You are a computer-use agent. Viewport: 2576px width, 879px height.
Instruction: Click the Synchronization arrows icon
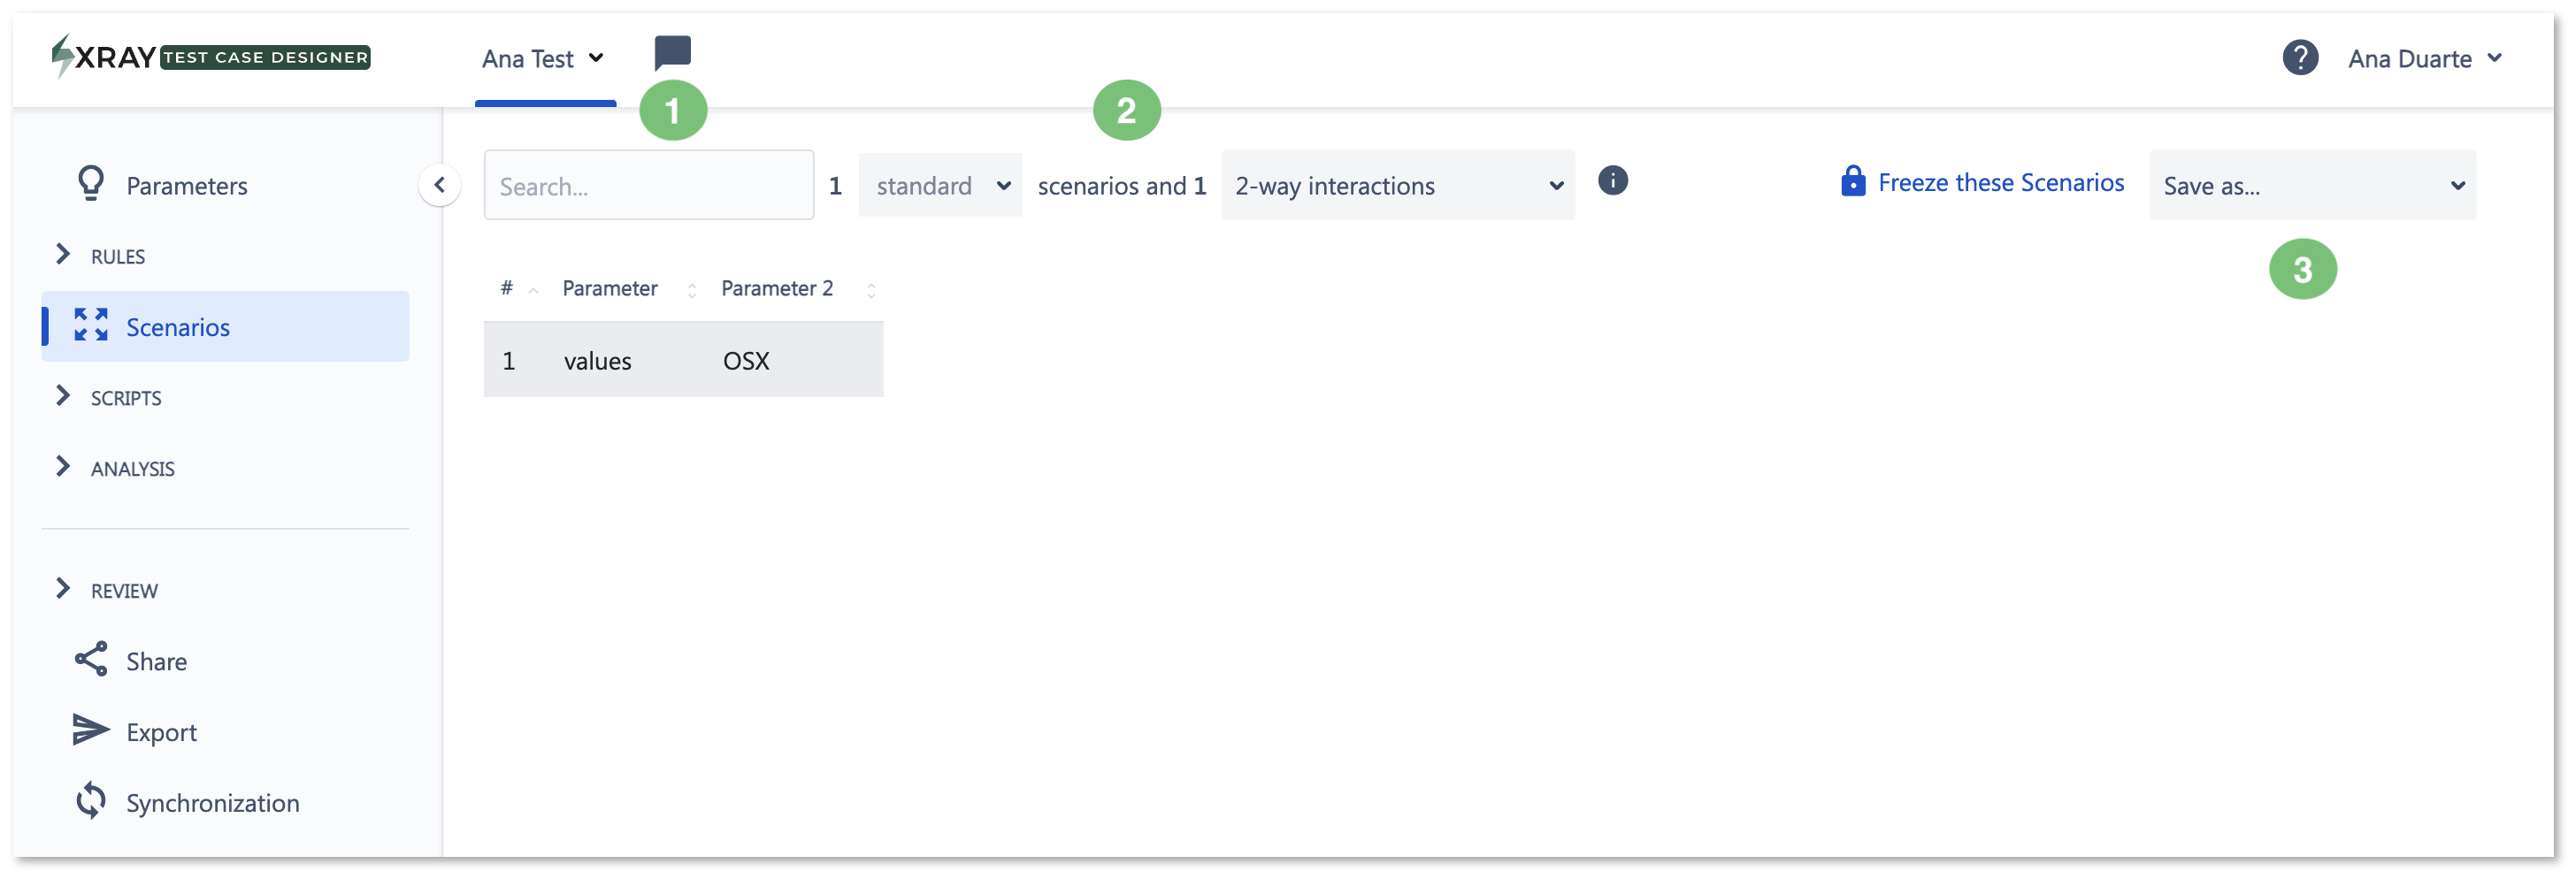tap(91, 801)
